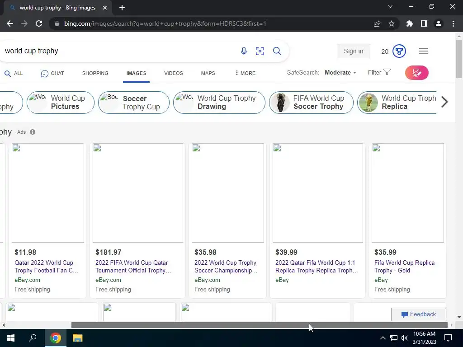This screenshot has width=463, height=347.
Task: Click the Chrome taskbar icon
Action: [55, 338]
